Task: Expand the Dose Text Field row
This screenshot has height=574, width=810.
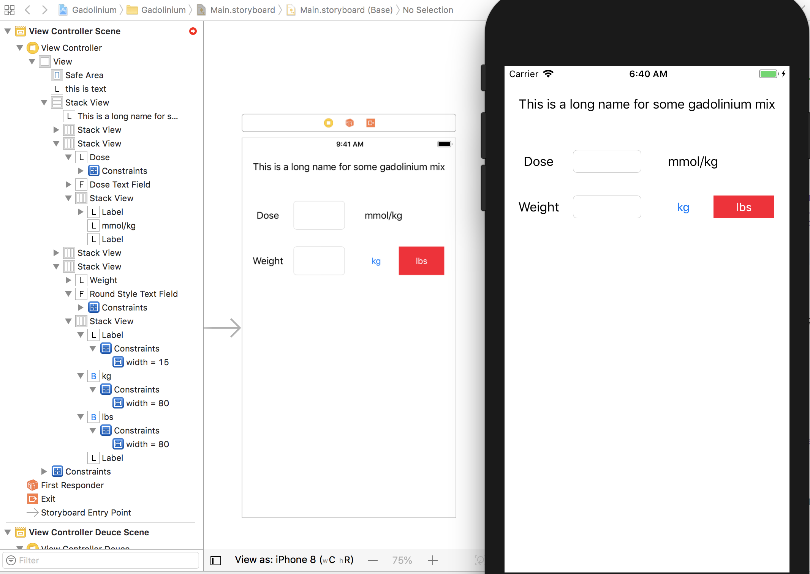Action: click(68, 184)
